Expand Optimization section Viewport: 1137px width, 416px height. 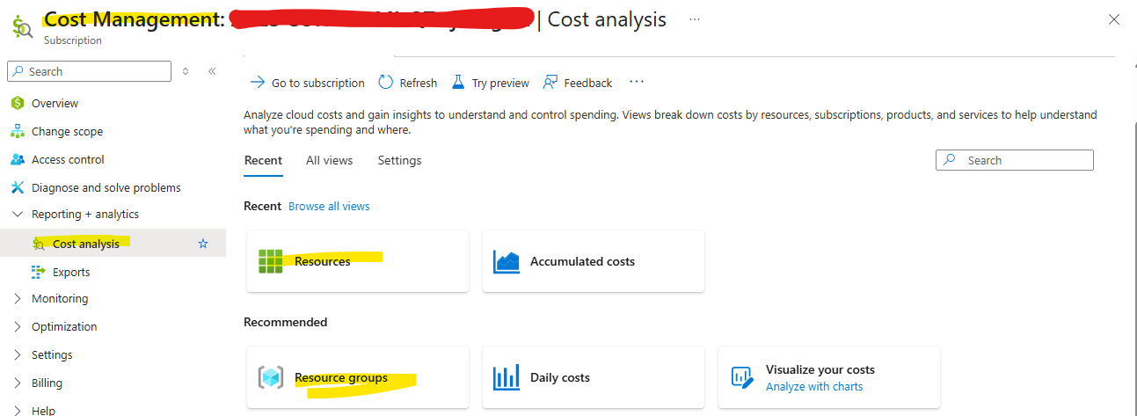pyautogui.click(x=18, y=326)
